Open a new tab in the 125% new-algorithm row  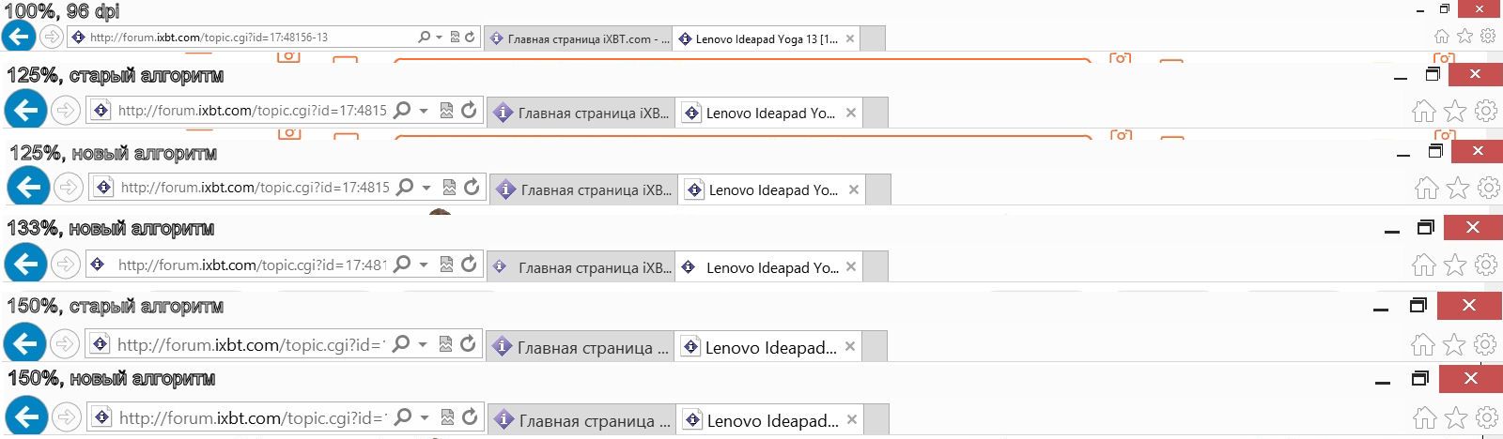point(877,189)
